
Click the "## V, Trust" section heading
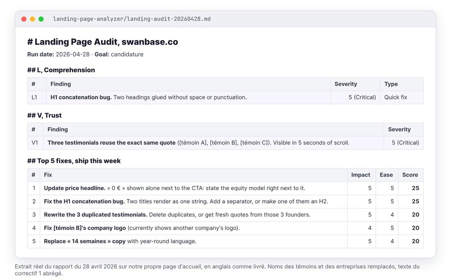pyautogui.click(x=44, y=115)
